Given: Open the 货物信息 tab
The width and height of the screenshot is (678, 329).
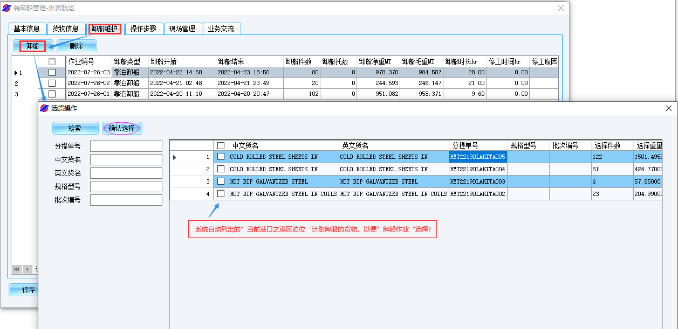Looking at the screenshot, I should click(x=66, y=29).
